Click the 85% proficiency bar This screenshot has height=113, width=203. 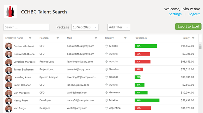[146, 46]
